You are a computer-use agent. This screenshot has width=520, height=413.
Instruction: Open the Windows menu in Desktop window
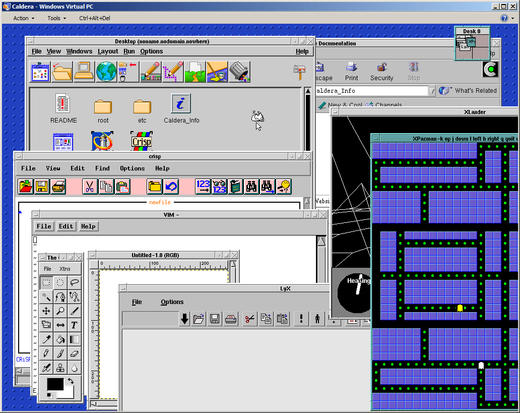79,51
